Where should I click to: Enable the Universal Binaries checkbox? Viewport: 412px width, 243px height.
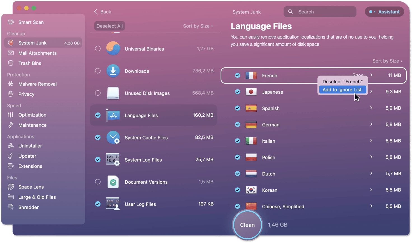click(x=98, y=49)
